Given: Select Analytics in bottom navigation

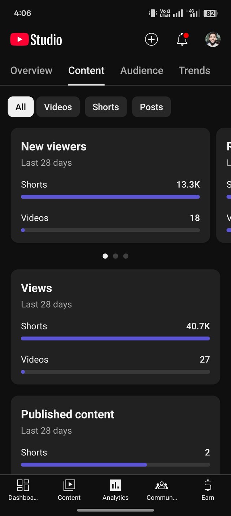Looking at the screenshot, I should coord(115,490).
